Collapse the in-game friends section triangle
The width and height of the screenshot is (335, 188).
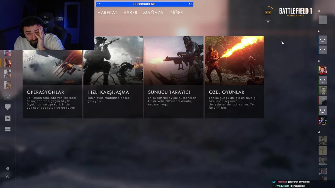click(319, 31)
